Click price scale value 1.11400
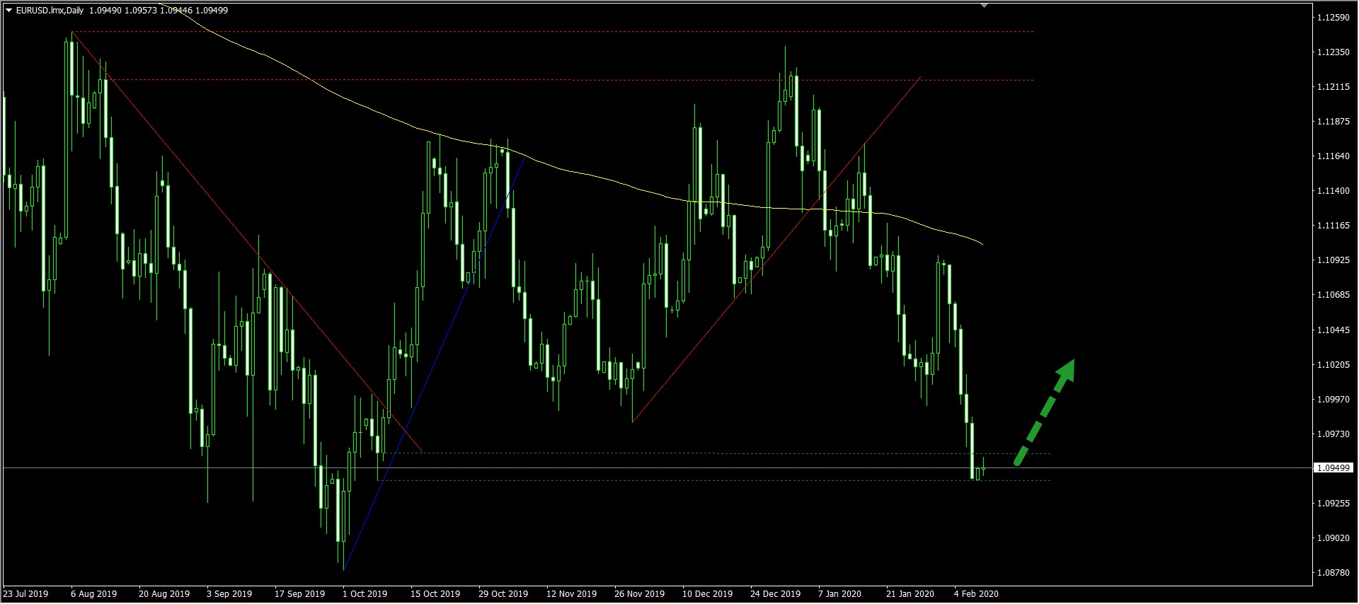 click(1334, 191)
